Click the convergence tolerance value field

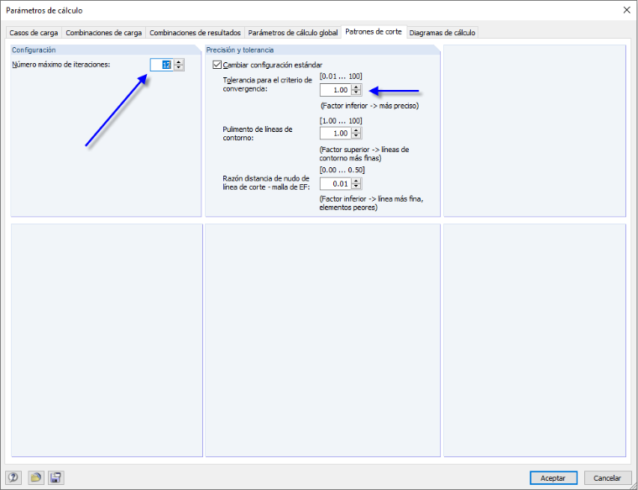[x=336, y=90]
